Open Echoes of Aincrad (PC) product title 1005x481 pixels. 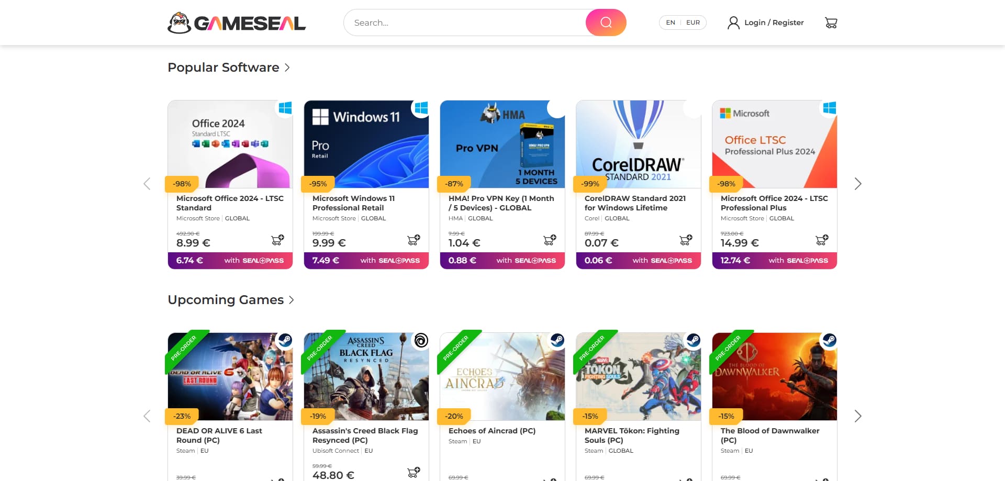[492, 431]
